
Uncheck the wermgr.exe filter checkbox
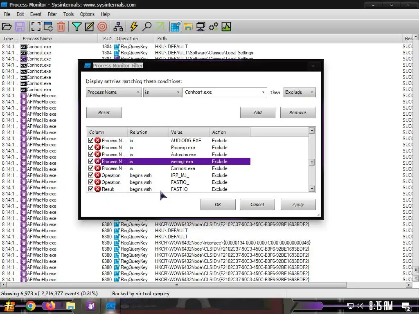click(x=91, y=161)
